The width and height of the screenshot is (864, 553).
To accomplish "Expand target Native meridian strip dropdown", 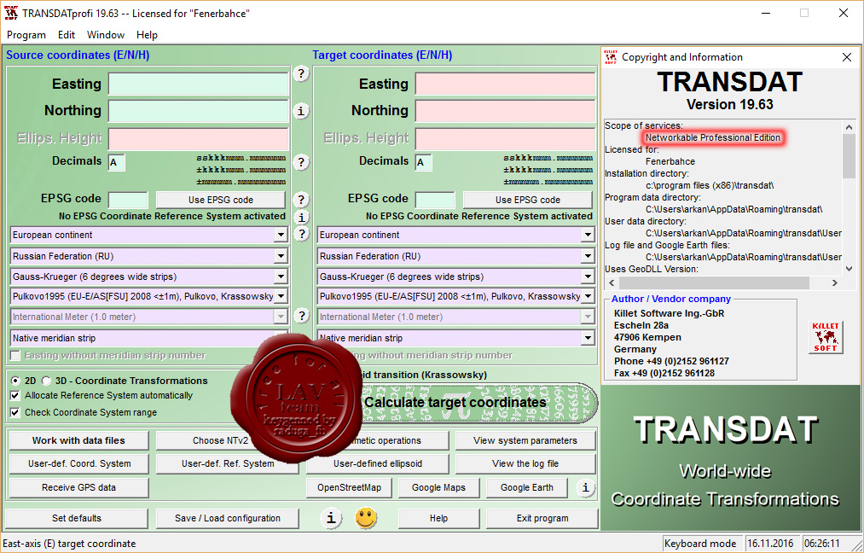I will tap(588, 338).
